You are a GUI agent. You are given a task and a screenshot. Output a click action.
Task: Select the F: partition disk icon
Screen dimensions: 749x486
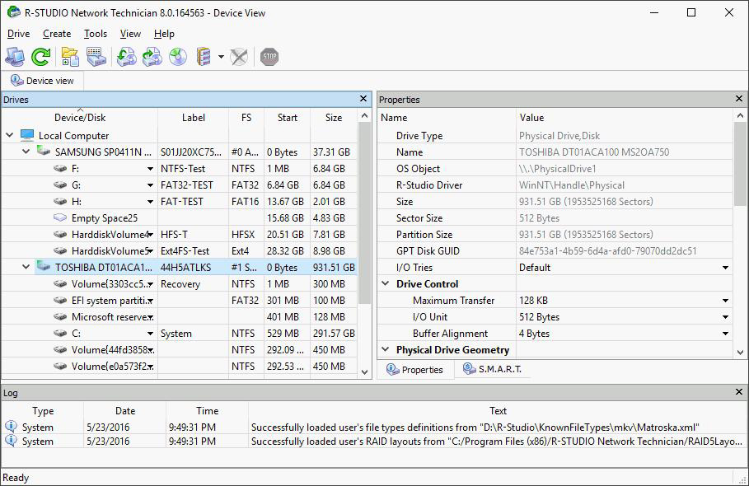(60, 169)
